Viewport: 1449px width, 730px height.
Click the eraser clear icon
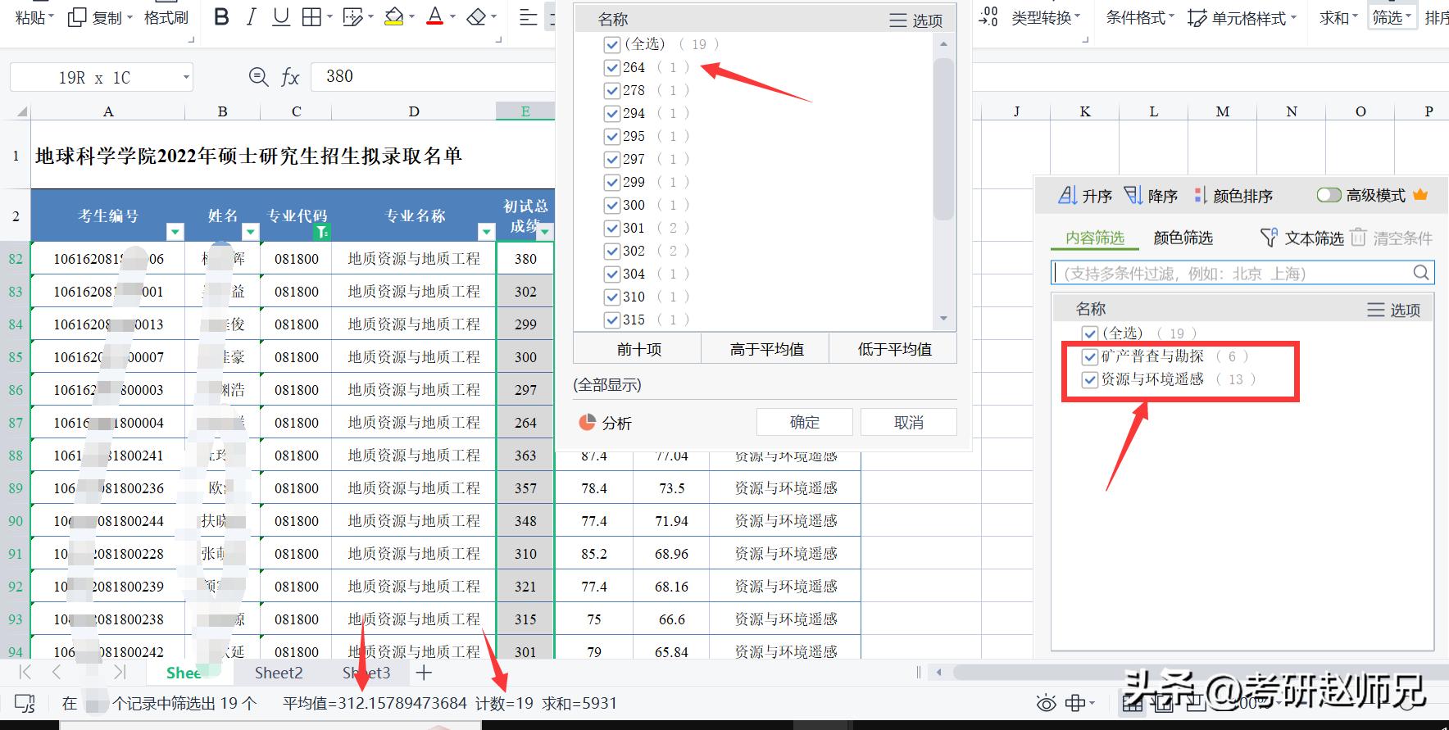[x=476, y=17]
